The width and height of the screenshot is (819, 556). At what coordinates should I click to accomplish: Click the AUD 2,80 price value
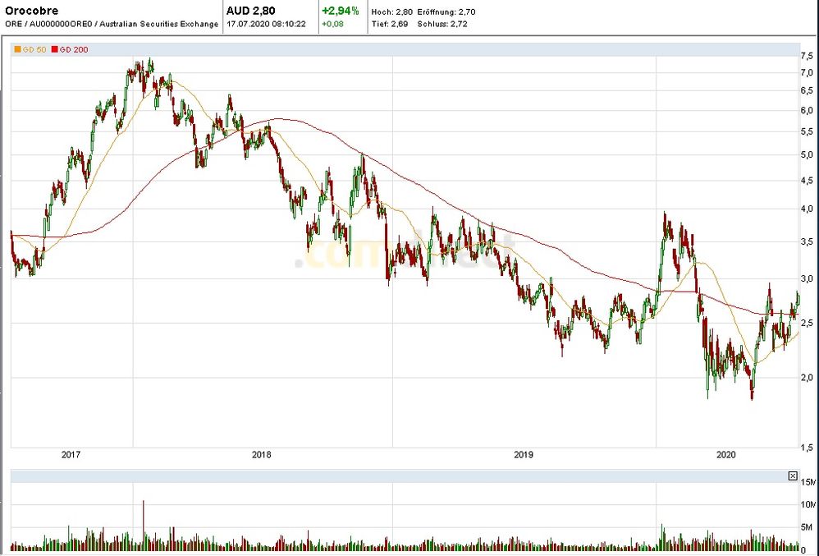tap(251, 11)
